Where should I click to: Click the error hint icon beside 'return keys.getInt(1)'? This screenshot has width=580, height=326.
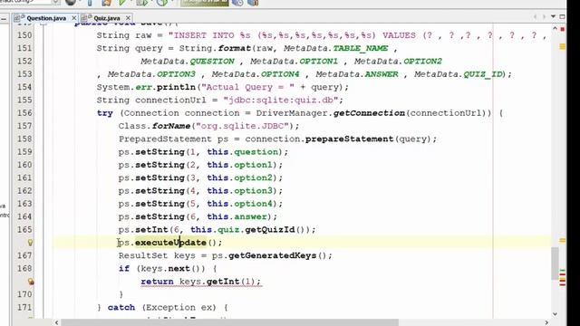(x=31, y=282)
